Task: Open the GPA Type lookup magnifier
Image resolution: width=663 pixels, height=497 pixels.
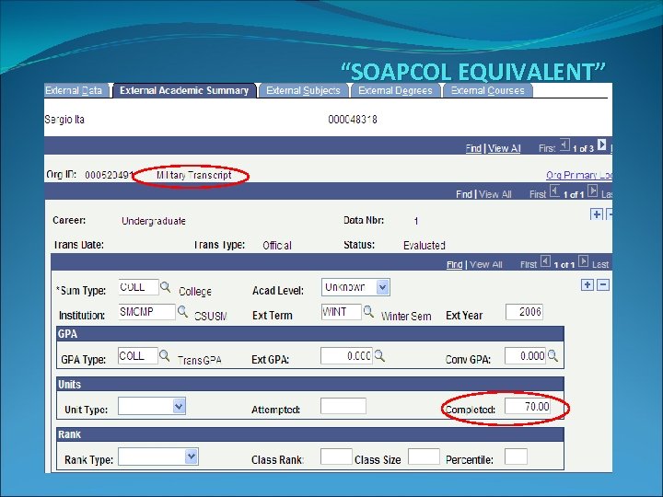Action: [165, 356]
